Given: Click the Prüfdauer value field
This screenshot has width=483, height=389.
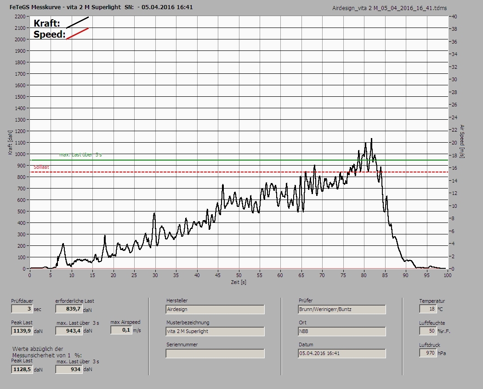Looking at the screenshot, I should click(x=22, y=309).
